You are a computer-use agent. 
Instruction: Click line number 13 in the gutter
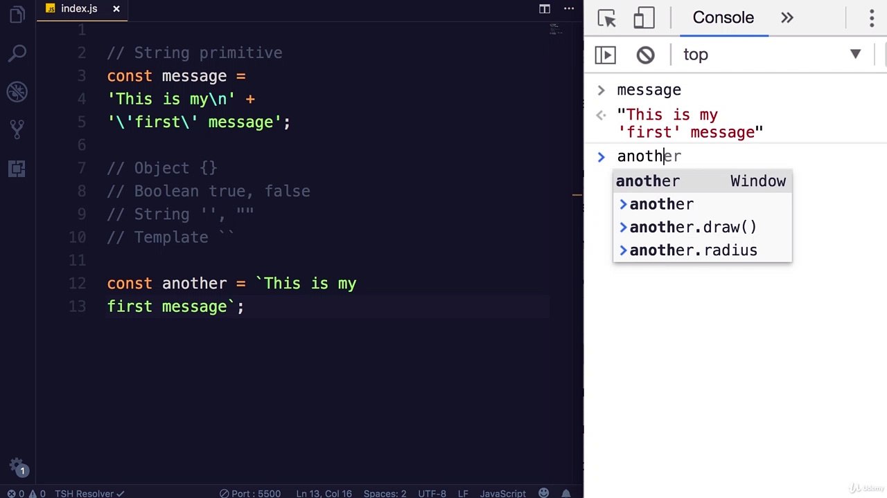78,306
